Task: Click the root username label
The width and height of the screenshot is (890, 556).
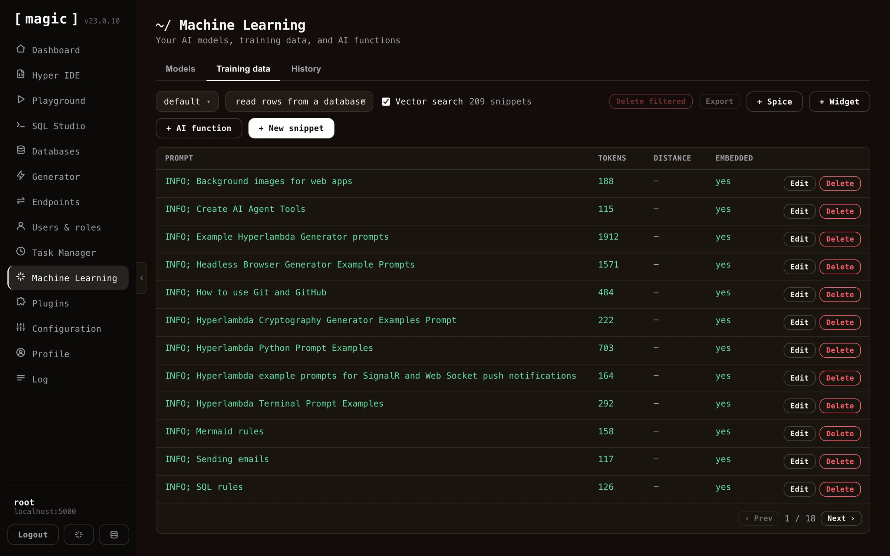Action: [24, 502]
